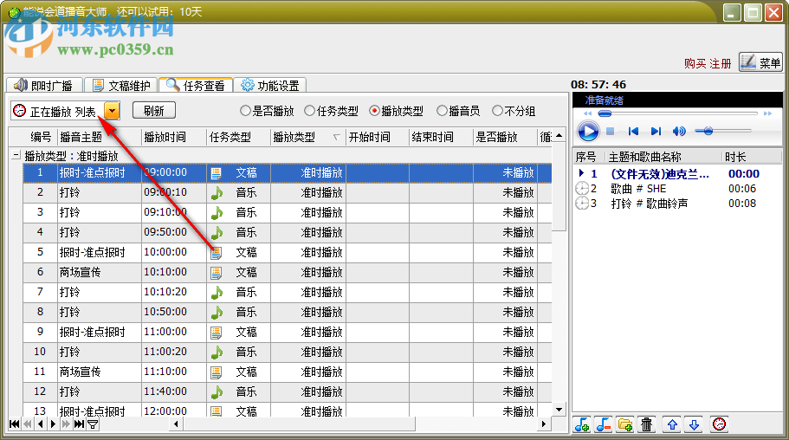Skip to next track in player

656,132
